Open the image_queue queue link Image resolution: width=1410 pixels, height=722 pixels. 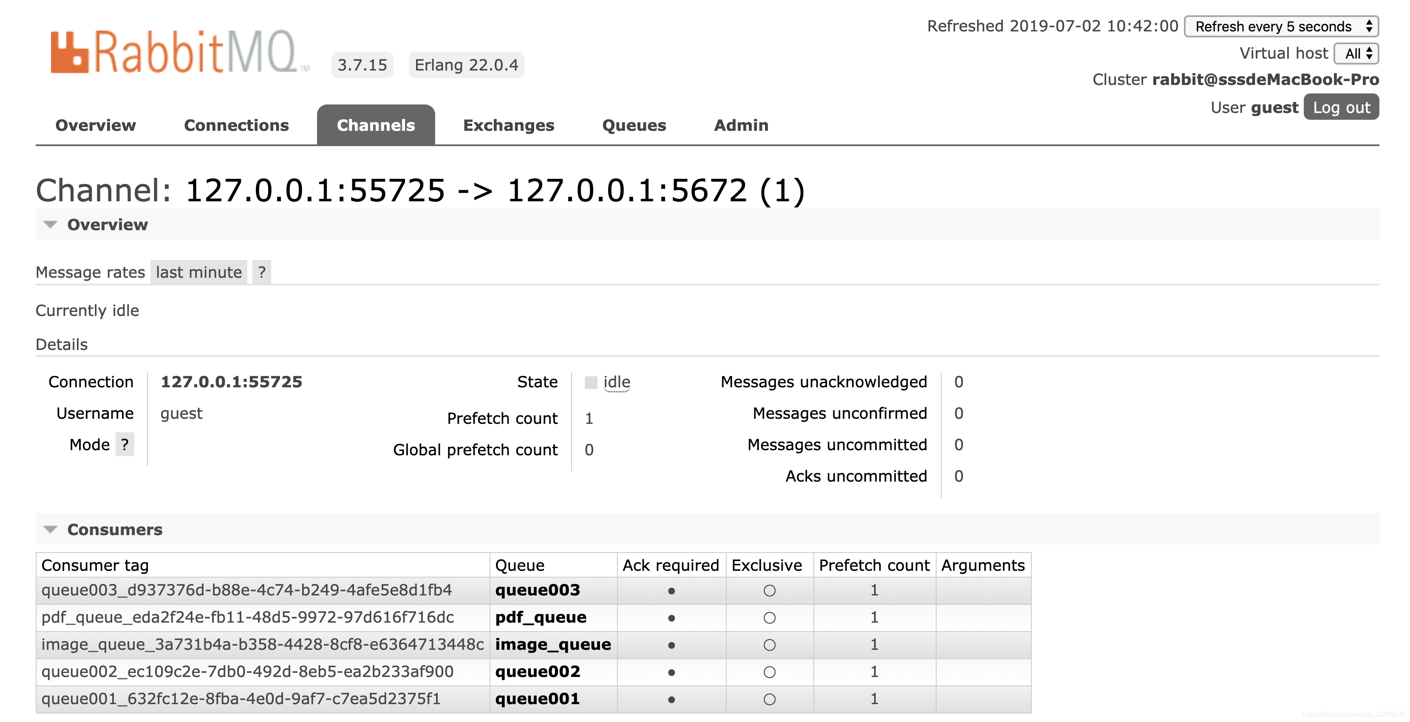point(553,644)
